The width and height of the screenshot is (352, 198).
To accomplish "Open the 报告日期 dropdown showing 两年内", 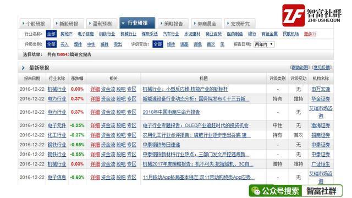I will 264,44.
